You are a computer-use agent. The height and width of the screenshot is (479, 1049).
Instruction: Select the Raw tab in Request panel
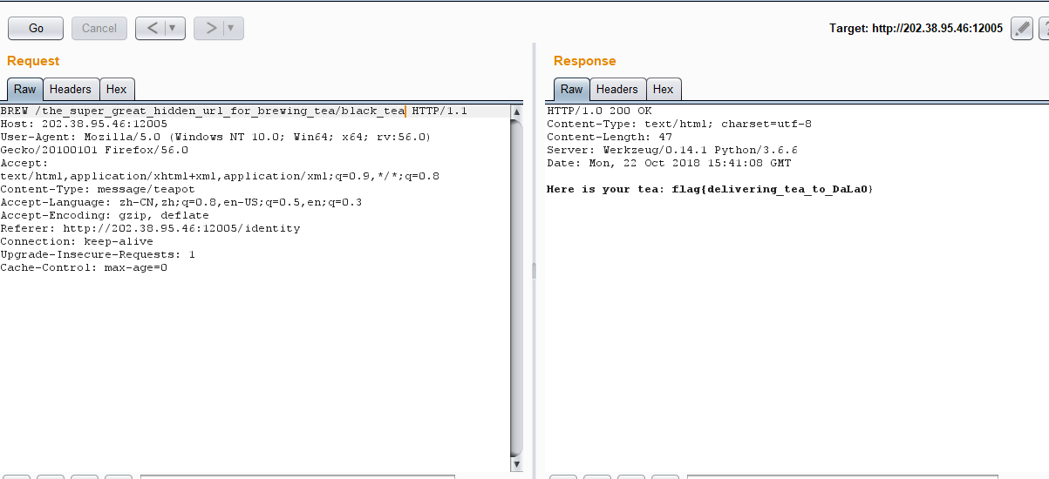(x=25, y=89)
